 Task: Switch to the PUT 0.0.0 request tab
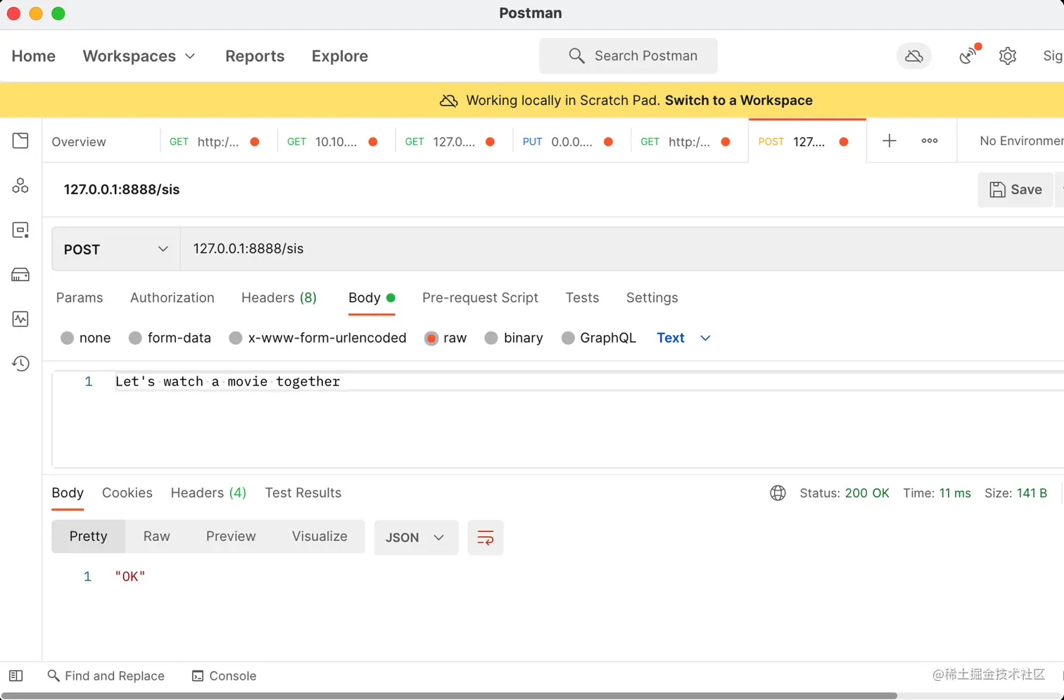tap(571, 141)
